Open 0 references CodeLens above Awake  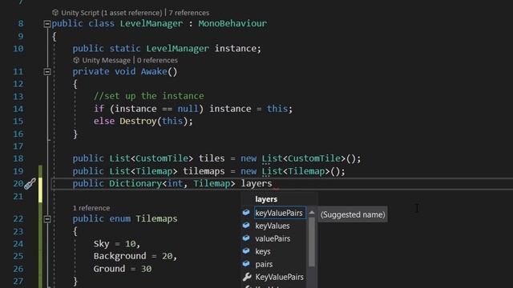pyautogui.click(x=157, y=61)
